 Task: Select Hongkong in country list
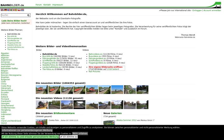pos(6,110)
